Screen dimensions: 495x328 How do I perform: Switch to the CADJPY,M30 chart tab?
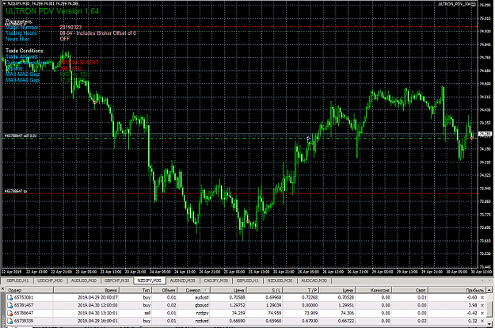(215, 280)
